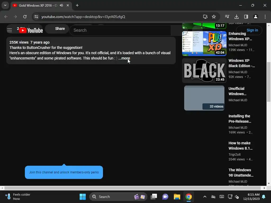Go back one page in Chrome
This screenshot has height=203, width=271.
point(6,17)
